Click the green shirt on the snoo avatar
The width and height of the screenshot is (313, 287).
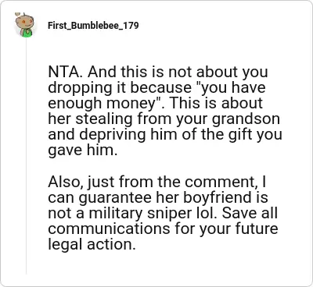click(27, 33)
